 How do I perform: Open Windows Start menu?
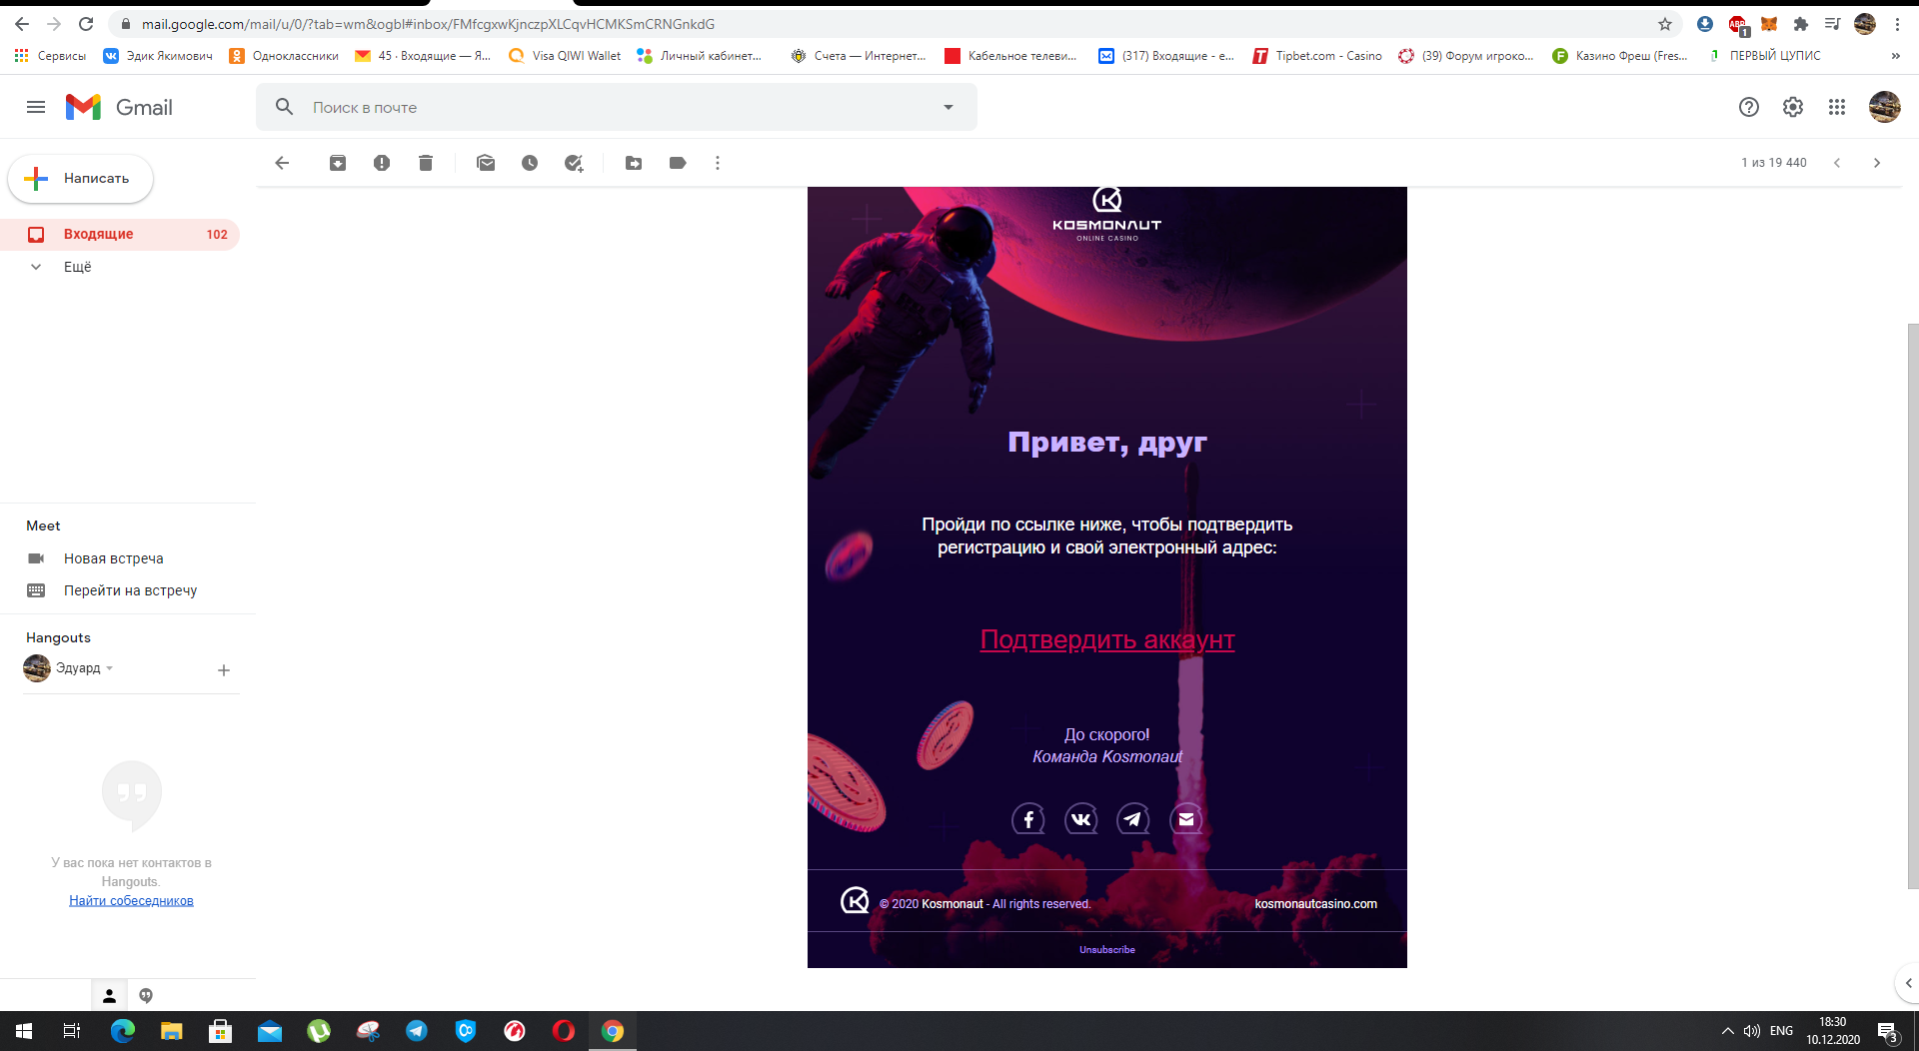pos(24,1031)
